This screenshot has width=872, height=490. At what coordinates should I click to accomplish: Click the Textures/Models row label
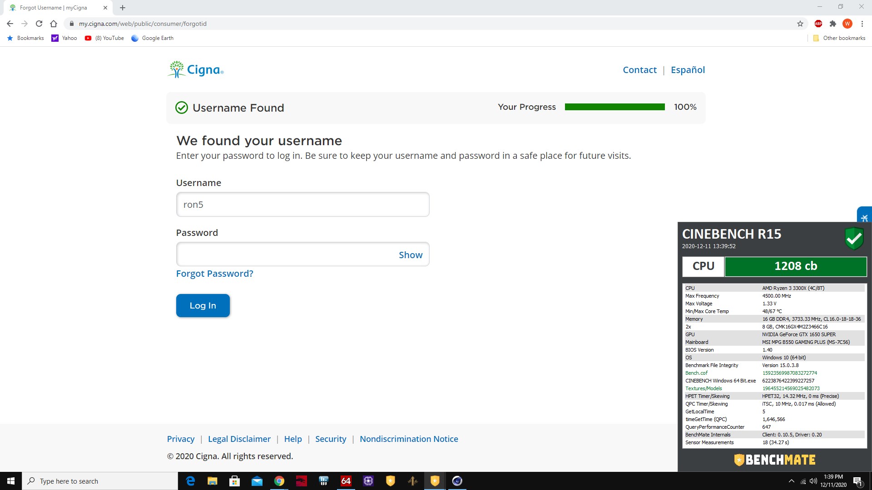(703, 388)
